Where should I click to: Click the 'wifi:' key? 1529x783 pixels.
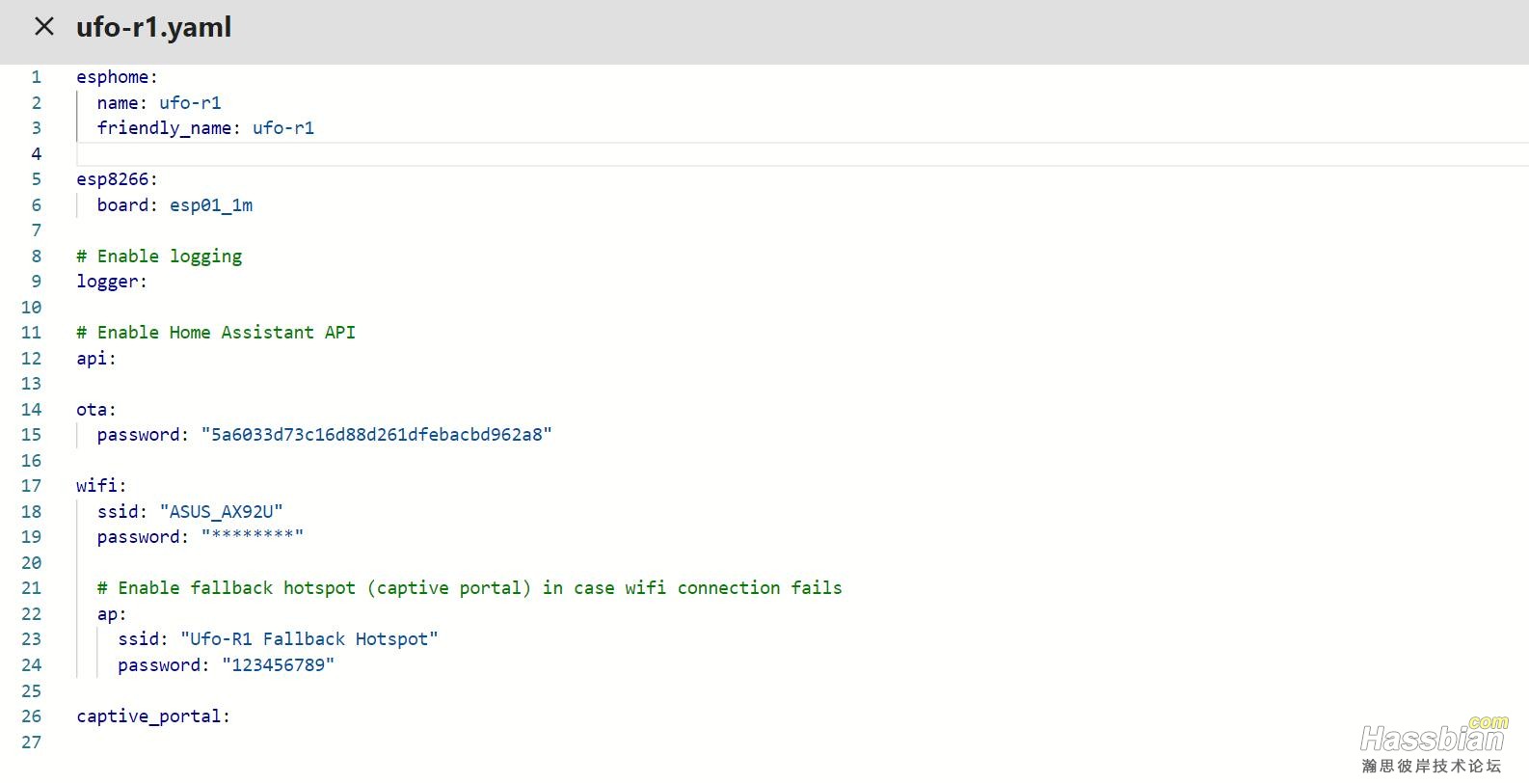(101, 486)
